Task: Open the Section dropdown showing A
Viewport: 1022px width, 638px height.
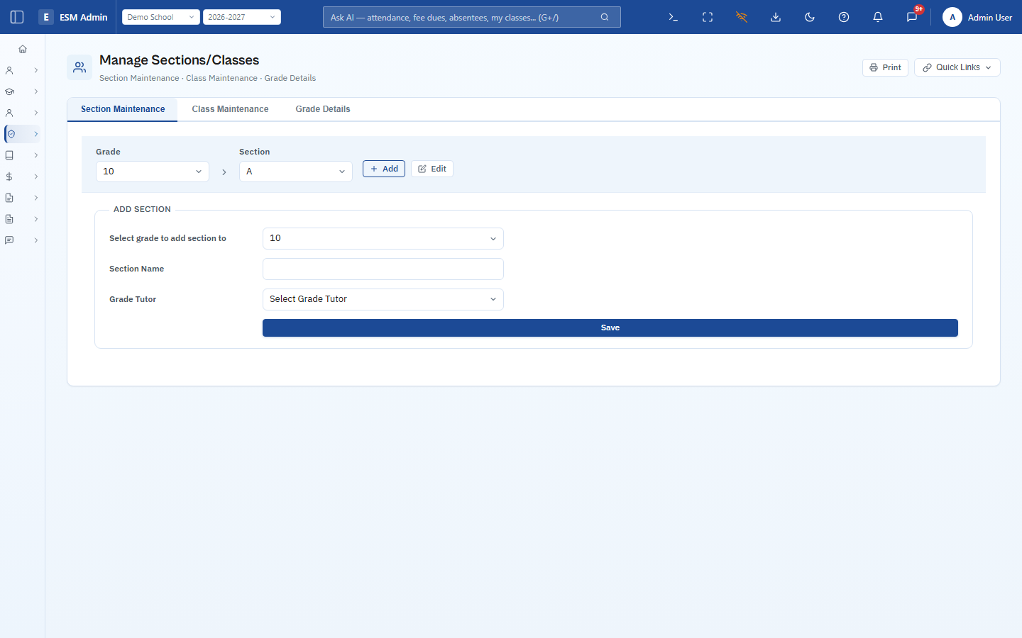Action: pyautogui.click(x=296, y=172)
